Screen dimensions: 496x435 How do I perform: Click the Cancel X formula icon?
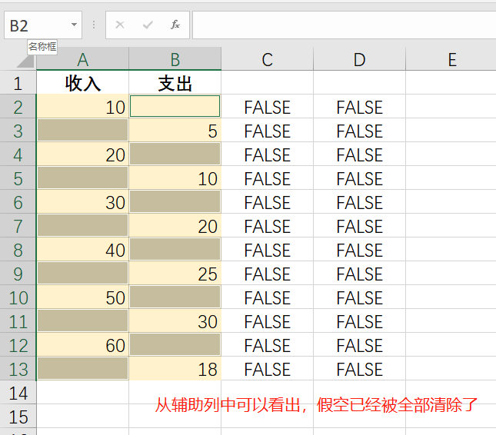[120, 25]
